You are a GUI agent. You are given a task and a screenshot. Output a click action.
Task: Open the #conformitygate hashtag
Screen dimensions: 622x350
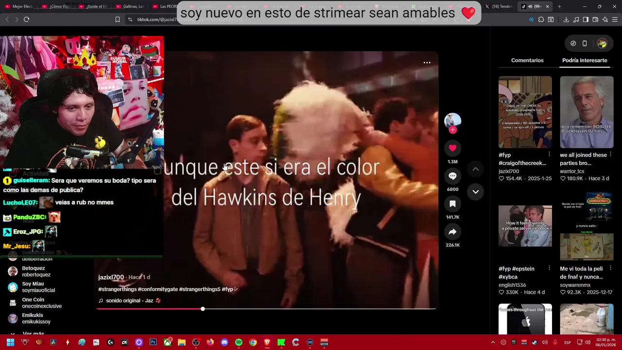click(x=158, y=289)
